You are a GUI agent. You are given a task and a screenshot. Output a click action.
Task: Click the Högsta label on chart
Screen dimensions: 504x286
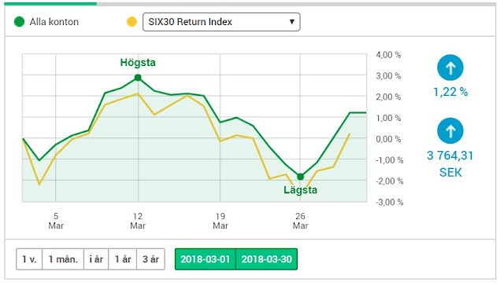[138, 63]
